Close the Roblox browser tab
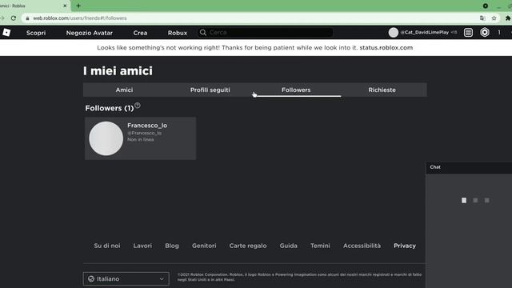Viewport: 512px width, 288px height. point(65,6)
